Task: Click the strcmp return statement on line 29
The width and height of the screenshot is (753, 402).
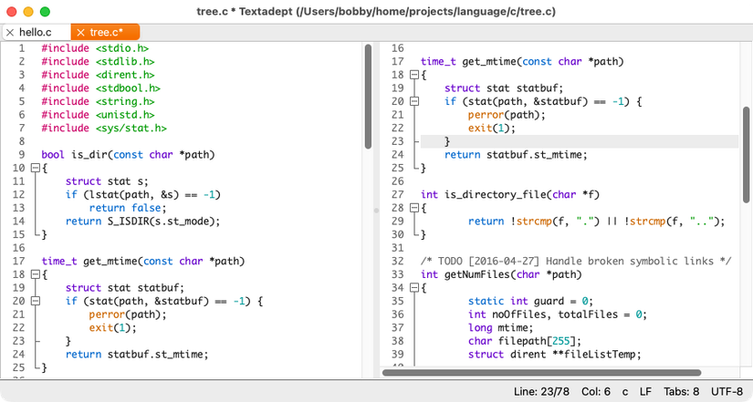Action: [x=596, y=222]
